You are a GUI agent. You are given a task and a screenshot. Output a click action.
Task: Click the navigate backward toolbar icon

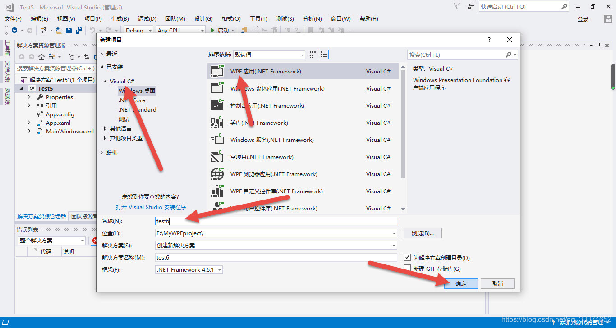coord(14,30)
